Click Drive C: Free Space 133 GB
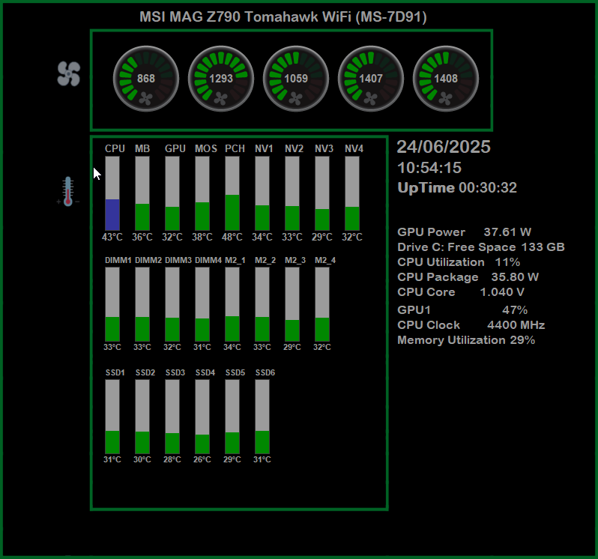The image size is (598, 559). (481, 247)
